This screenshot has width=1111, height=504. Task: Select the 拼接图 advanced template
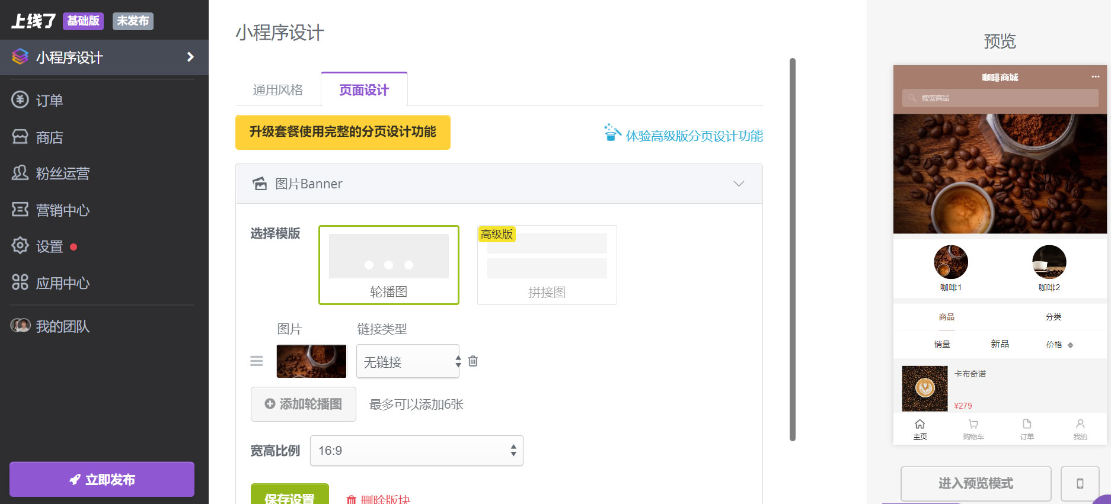547,265
